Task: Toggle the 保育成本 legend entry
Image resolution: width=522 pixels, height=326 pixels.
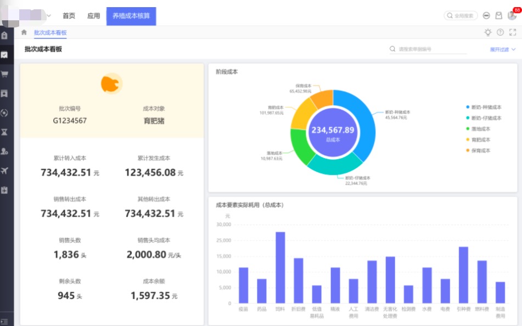Action: click(x=478, y=150)
